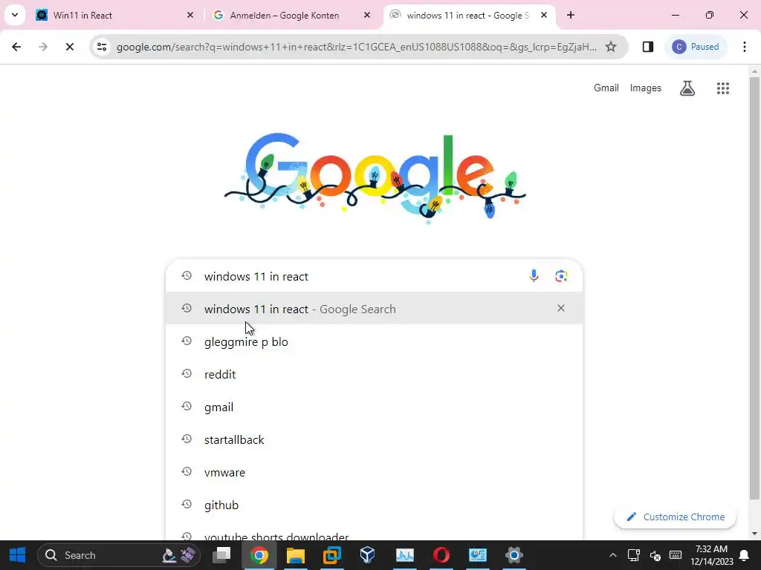The width and height of the screenshot is (761, 570).
Task: Switch to the Win11 in React tab
Action: (115, 15)
